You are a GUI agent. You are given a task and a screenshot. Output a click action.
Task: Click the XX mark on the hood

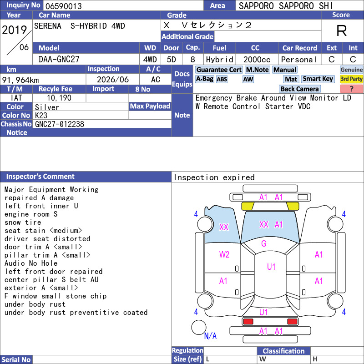tap(264, 224)
